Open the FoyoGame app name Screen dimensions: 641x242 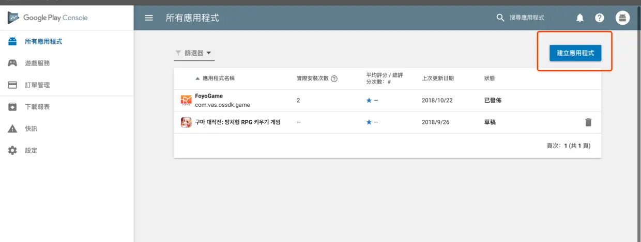[x=209, y=96]
